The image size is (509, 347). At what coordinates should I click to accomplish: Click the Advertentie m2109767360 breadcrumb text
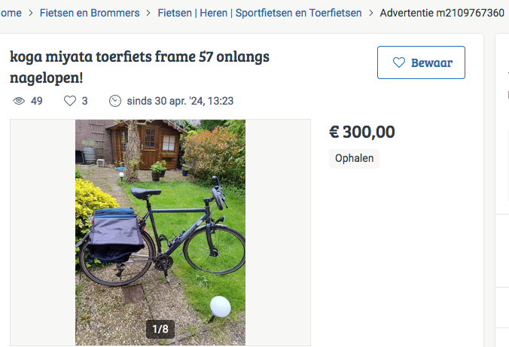pos(442,13)
